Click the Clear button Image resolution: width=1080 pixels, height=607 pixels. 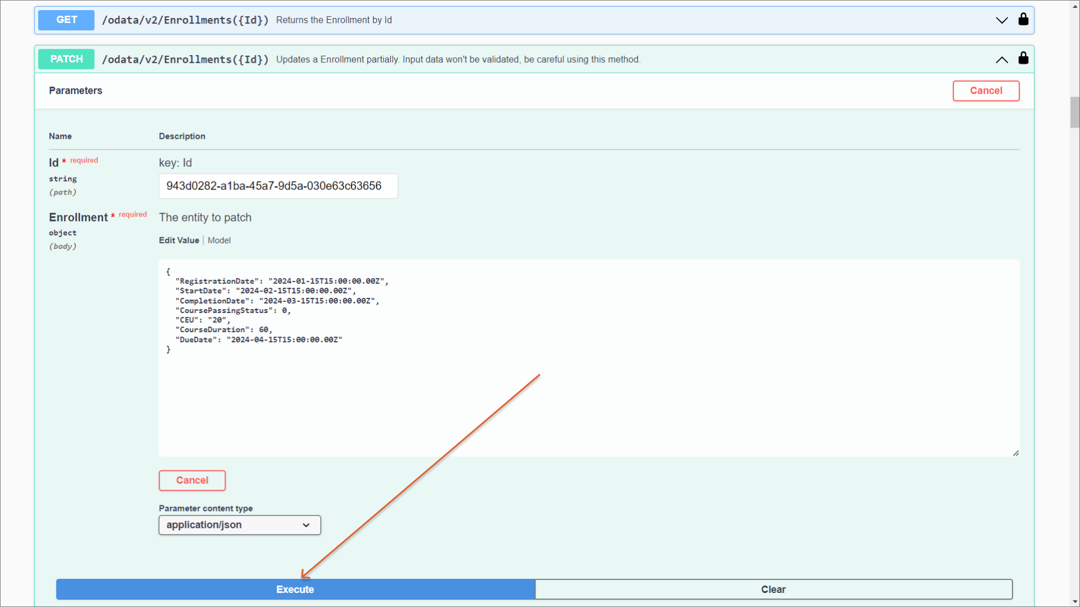click(773, 590)
